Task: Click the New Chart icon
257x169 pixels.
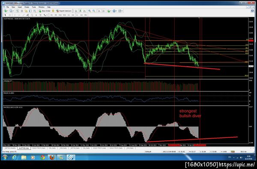Action: [6, 11]
